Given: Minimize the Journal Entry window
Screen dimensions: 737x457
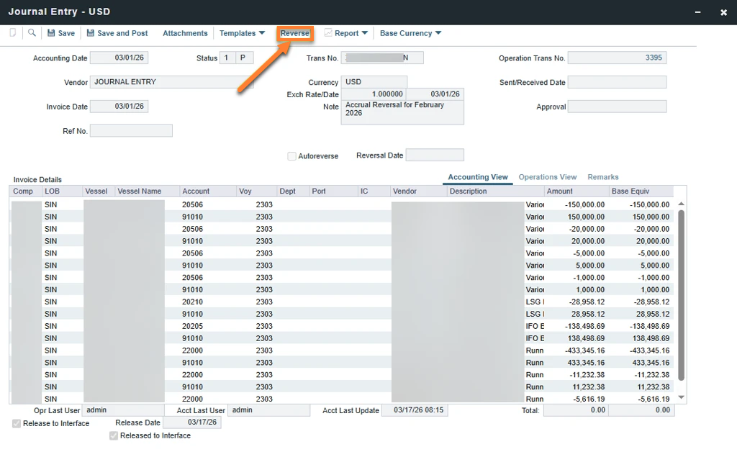Looking at the screenshot, I should (698, 12).
